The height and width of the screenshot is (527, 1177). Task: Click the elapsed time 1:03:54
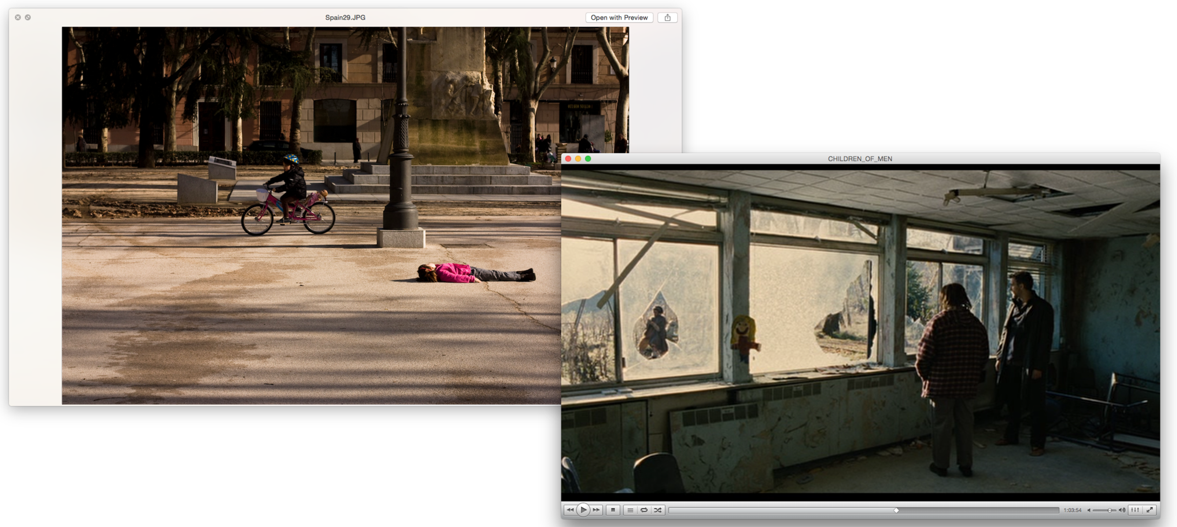1072,510
